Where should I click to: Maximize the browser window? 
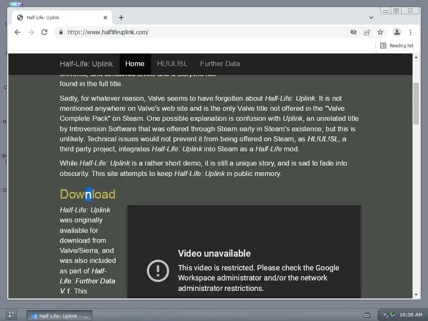pos(396,10)
